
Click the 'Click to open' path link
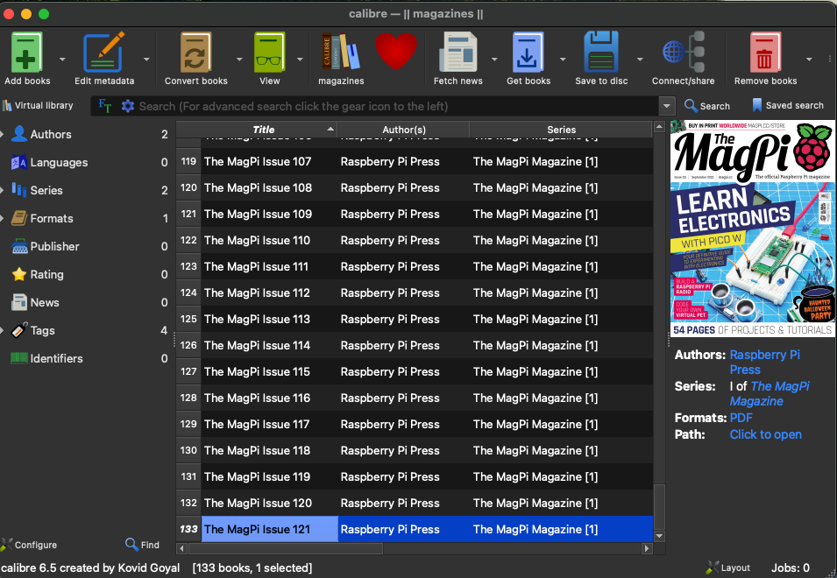point(765,434)
